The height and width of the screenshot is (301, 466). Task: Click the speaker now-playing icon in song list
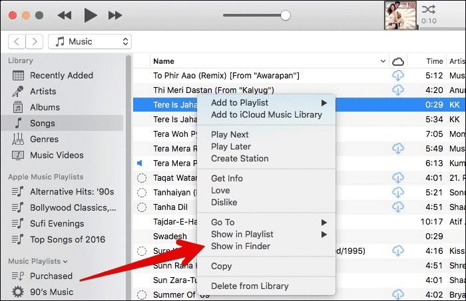(x=139, y=163)
